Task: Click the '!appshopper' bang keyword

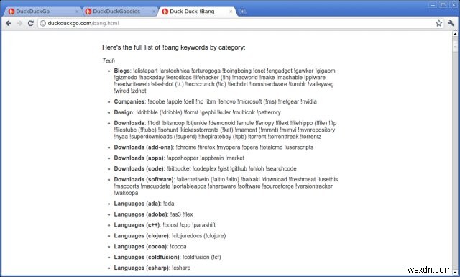Action: (183, 158)
